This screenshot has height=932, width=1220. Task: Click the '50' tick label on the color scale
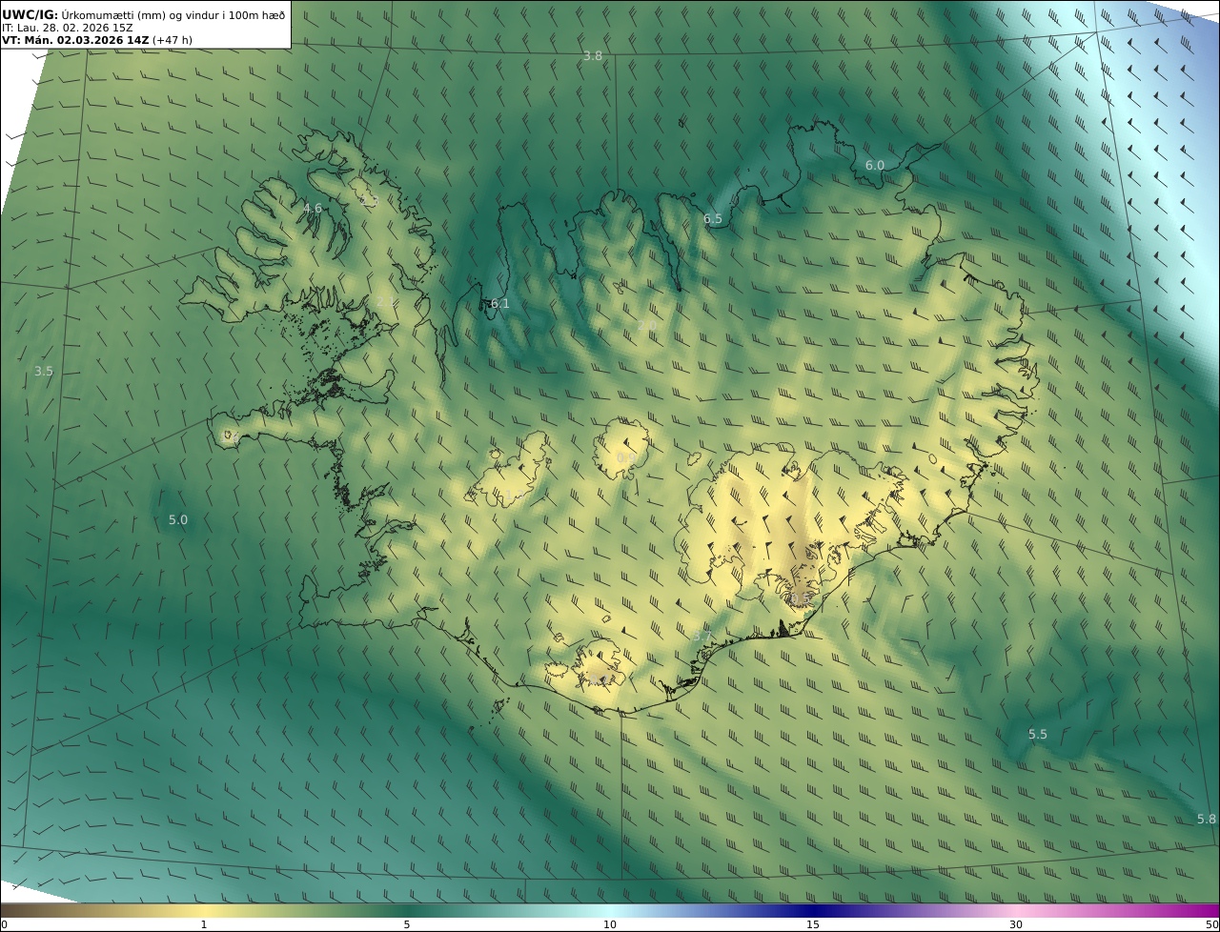pos(1211,924)
